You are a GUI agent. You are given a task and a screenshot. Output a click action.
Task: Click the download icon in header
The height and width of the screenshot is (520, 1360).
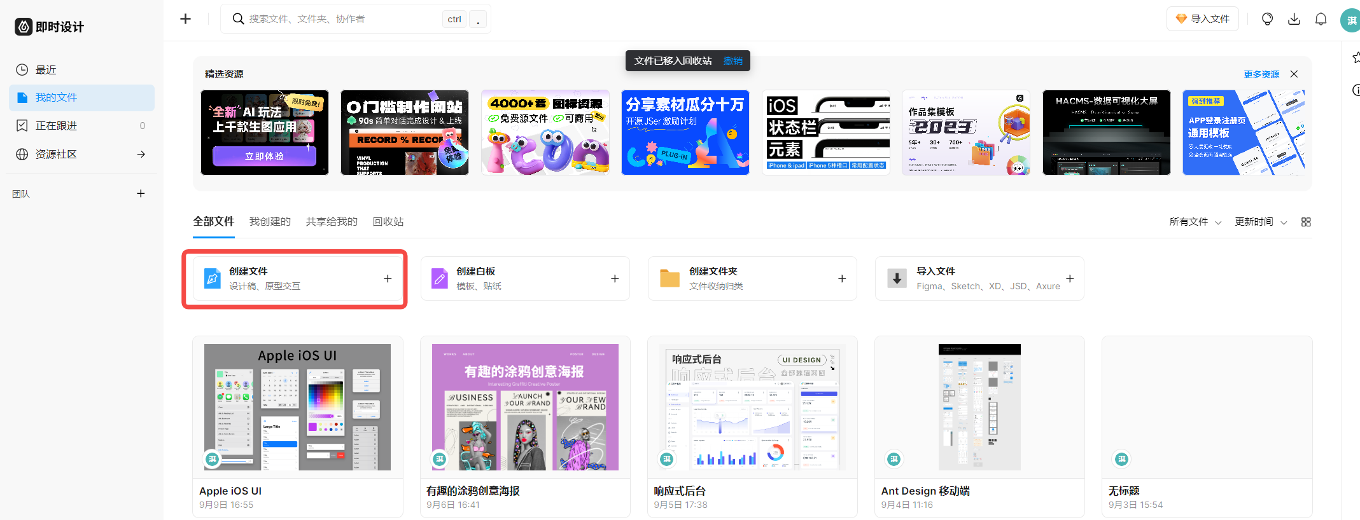pyautogui.click(x=1294, y=19)
